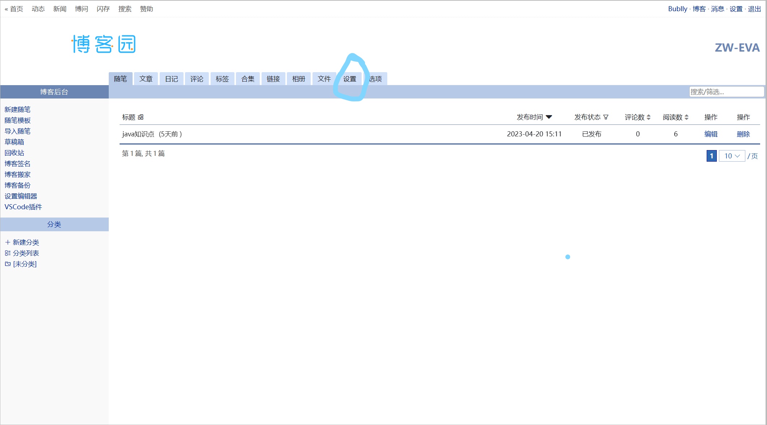Screen dimensions: 767x425
Task: Open the 分类列表 link
Action: 26,253
